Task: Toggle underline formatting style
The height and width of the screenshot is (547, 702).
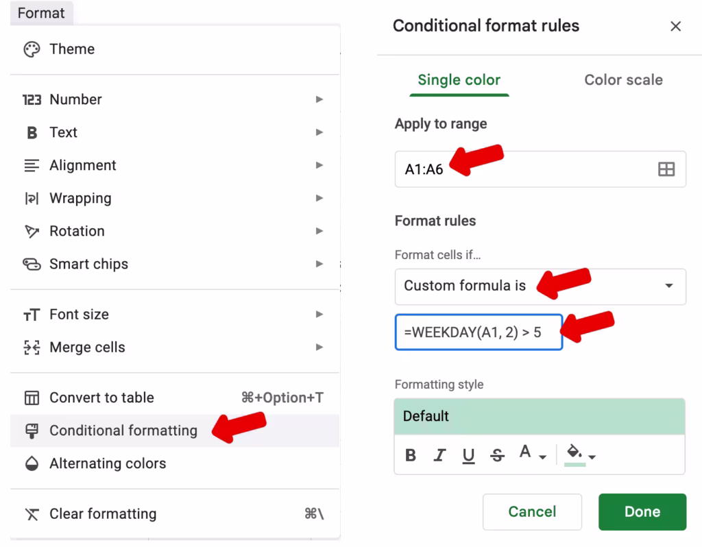Action: pyautogui.click(x=469, y=454)
